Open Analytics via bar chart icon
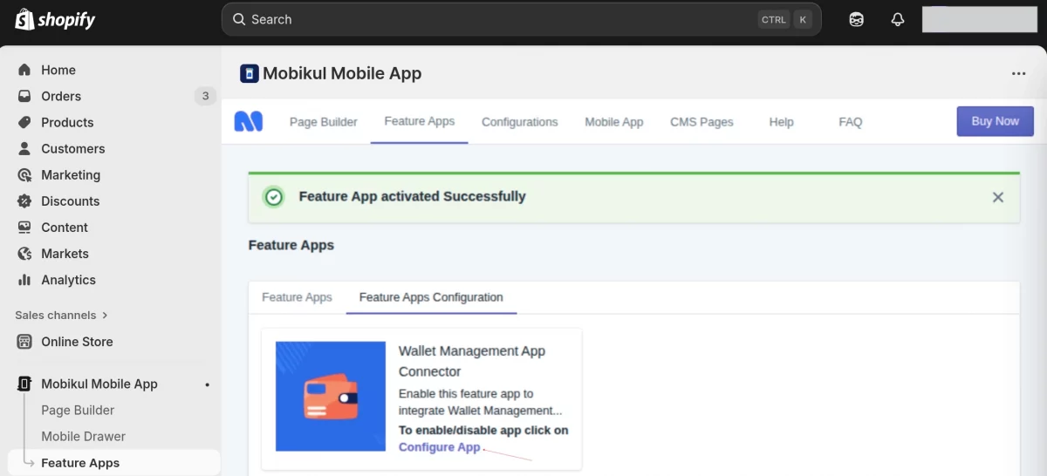1047x476 pixels. click(x=24, y=280)
